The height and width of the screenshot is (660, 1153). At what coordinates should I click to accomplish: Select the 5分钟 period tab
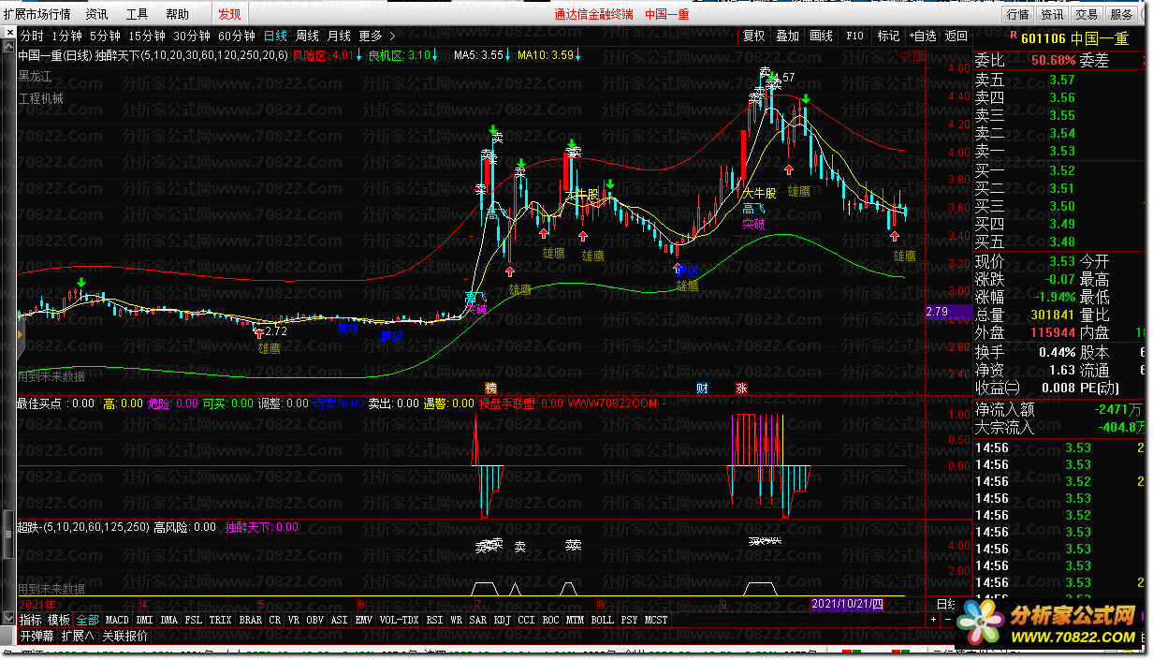106,37
